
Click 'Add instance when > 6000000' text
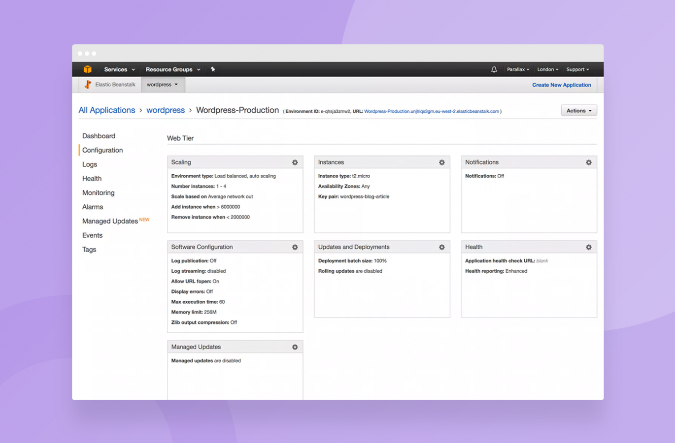pos(205,207)
